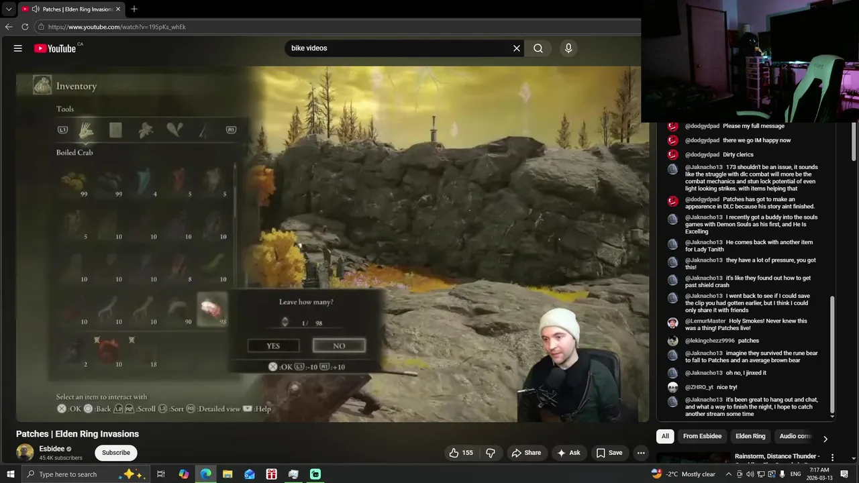
Task: Open @ZHRO_yt's chat avatar
Action: pyautogui.click(x=672, y=387)
